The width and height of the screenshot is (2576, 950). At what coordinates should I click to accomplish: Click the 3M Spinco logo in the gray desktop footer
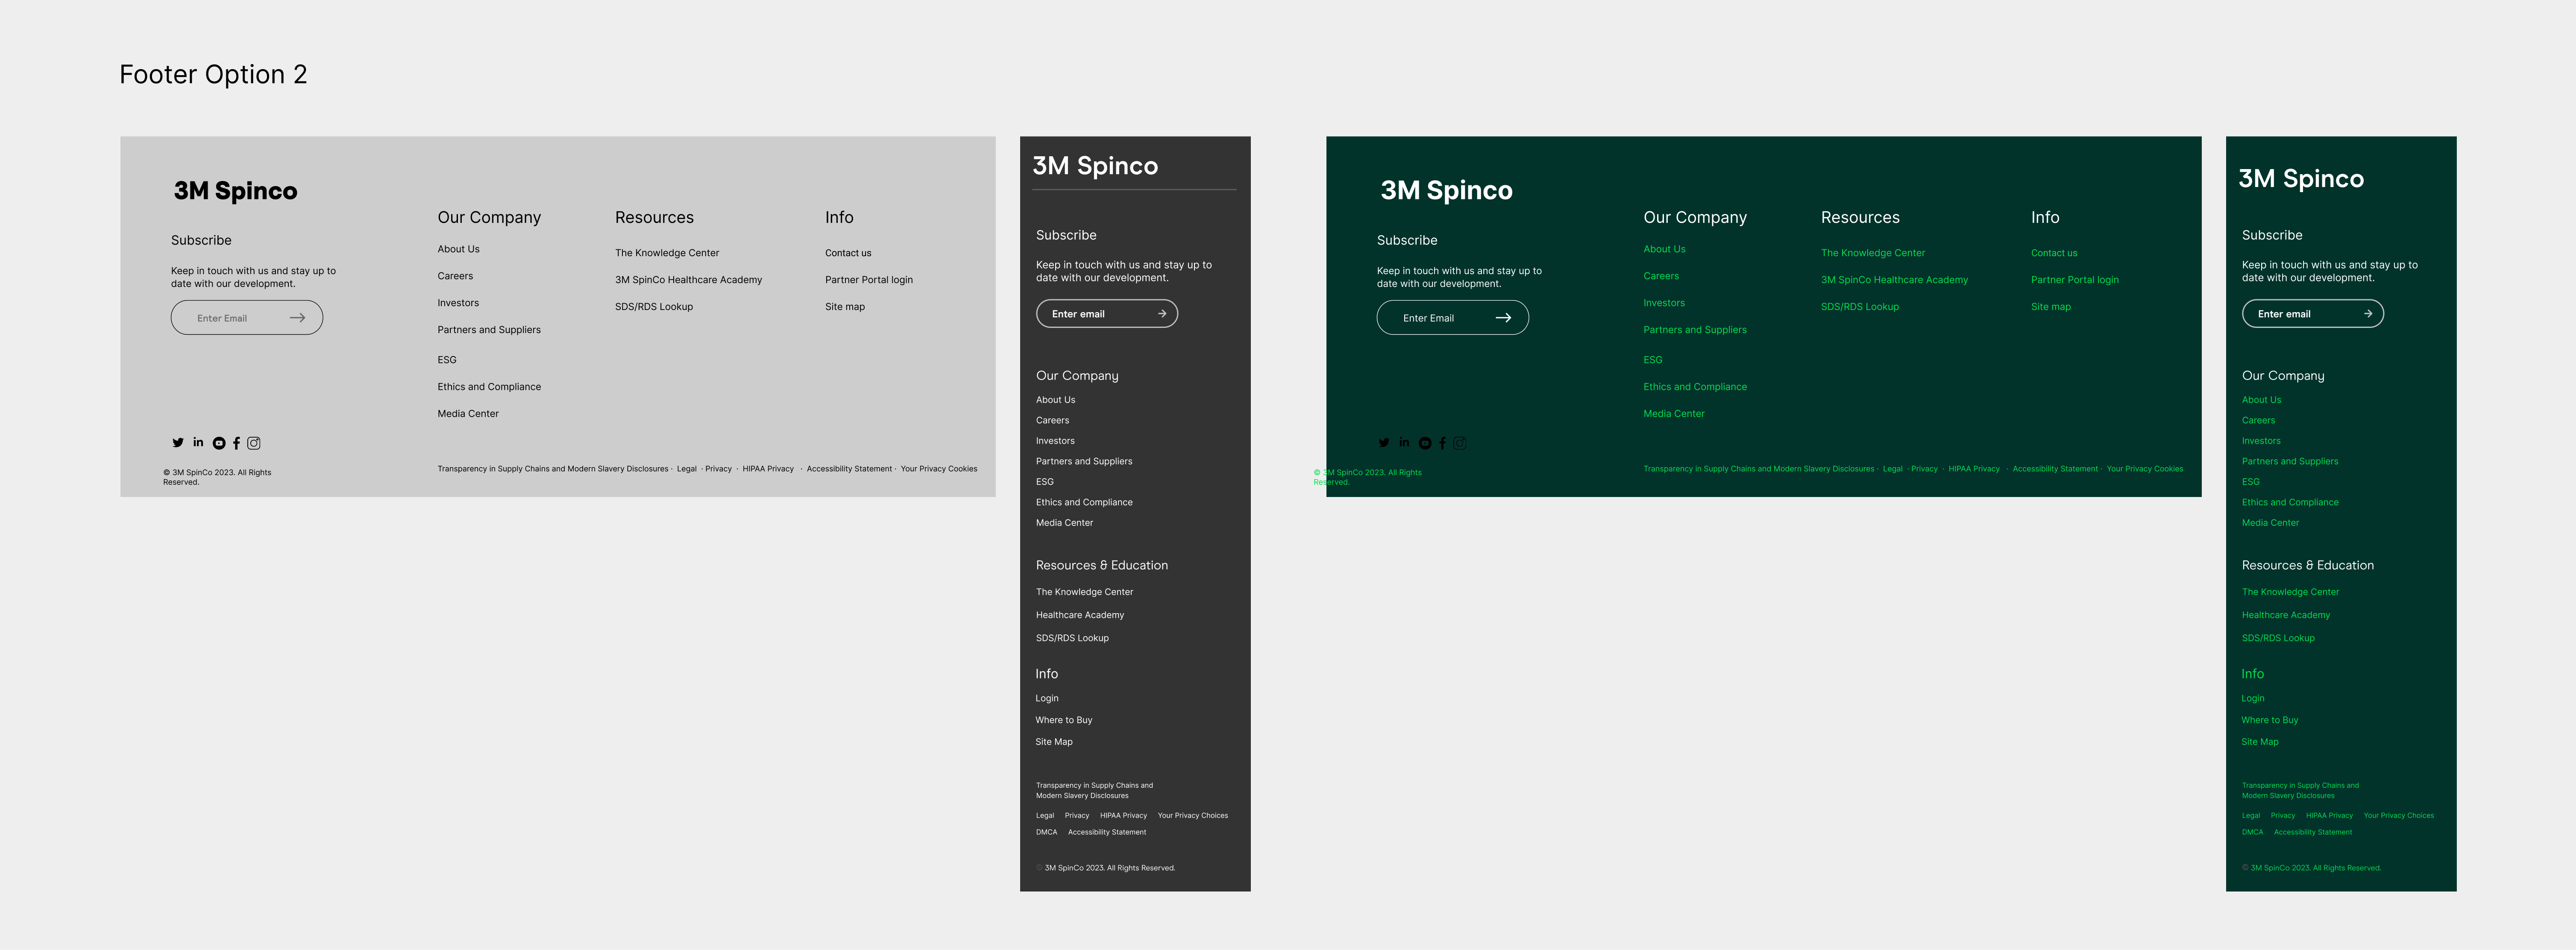coord(235,191)
